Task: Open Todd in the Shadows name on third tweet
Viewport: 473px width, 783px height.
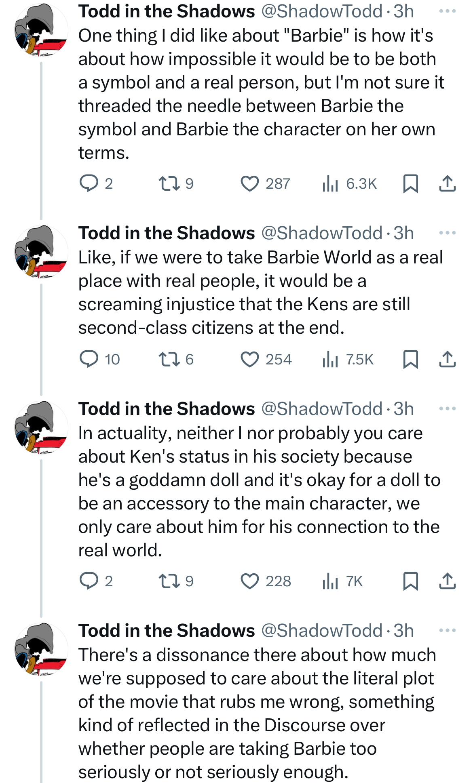Action: 167,409
